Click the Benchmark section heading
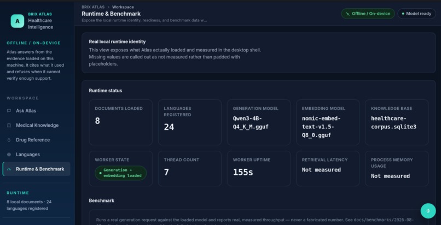This screenshot has width=441, height=225. tap(102, 200)
